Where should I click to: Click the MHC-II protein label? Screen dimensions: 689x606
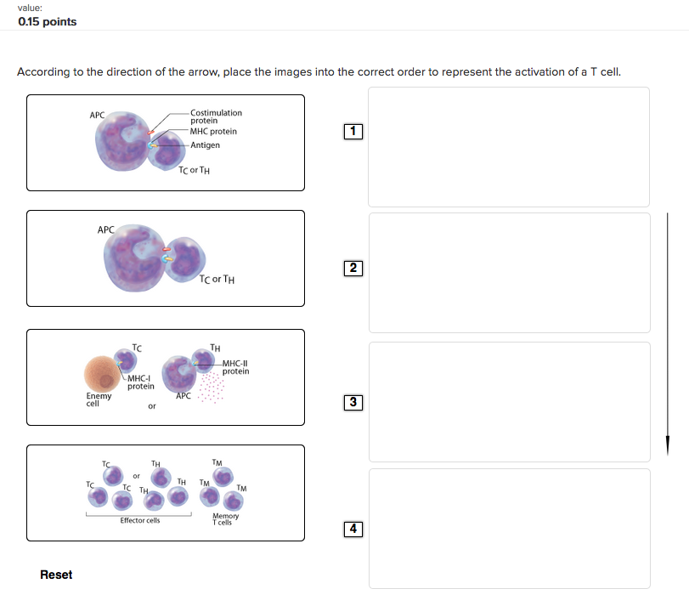point(235,367)
